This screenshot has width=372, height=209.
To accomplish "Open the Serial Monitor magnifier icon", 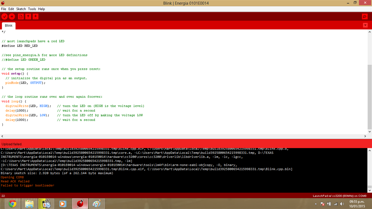I will [365, 16].
